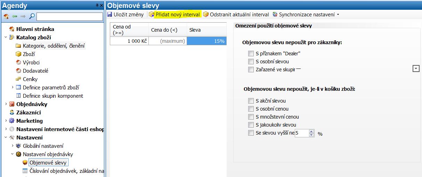Open the customer group dropdown arrow
The image size is (422, 177).
coord(416,69)
